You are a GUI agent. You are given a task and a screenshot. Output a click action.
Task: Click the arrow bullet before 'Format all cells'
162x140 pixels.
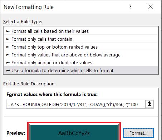[8, 31]
